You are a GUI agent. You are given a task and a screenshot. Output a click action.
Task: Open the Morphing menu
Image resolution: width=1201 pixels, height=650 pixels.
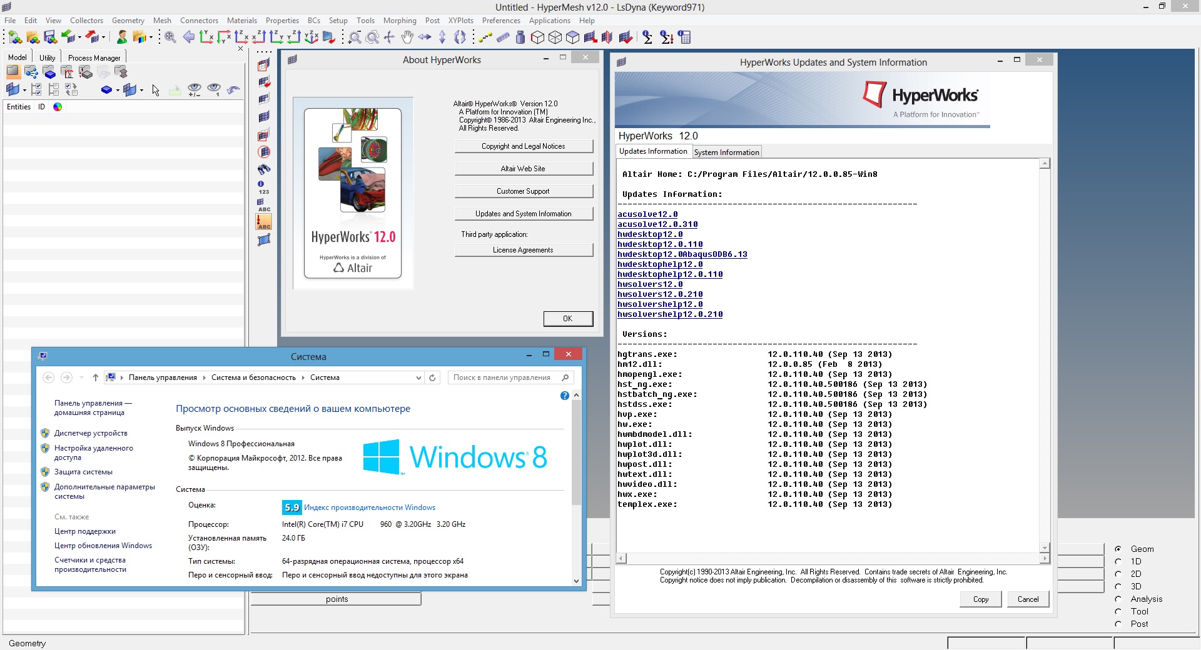click(x=400, y=21)
